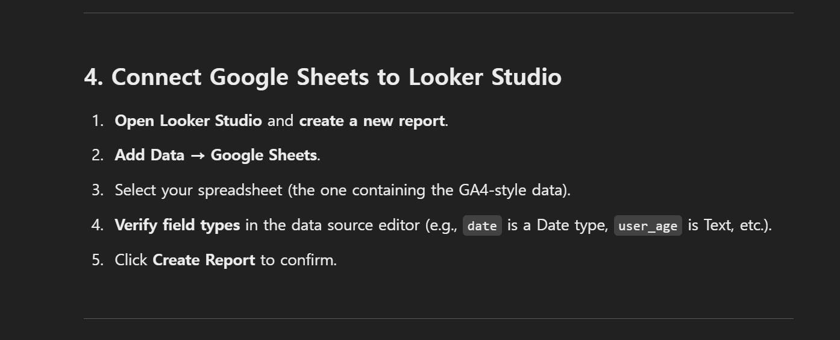Click the bold "Create Report" text
The height and width of the screenshot is (340, 840).
coord(204,260)
